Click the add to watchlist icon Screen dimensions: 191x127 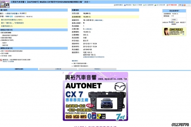tap(144, 5)
